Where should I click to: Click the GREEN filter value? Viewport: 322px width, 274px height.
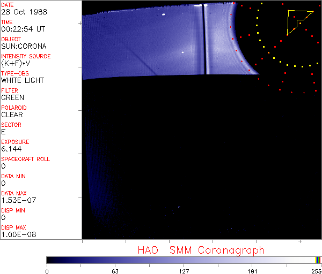click(12, 97)
